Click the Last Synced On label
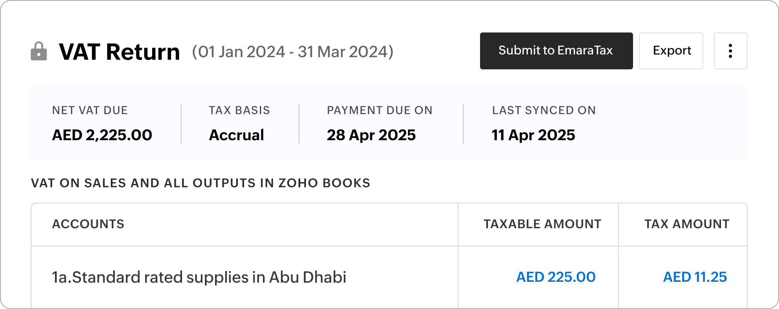The image size is (779, 309). (x=544, y=110)
